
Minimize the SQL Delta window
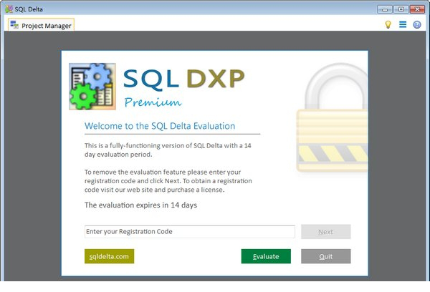point(385,9)
